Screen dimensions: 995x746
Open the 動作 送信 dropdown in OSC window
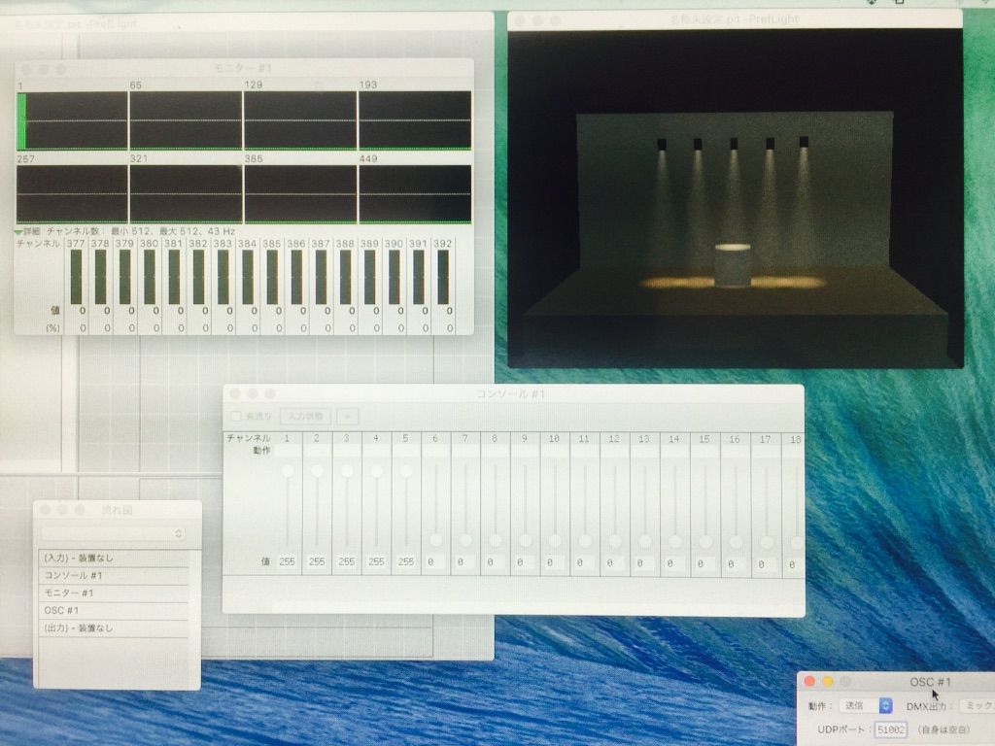point(866,705)
